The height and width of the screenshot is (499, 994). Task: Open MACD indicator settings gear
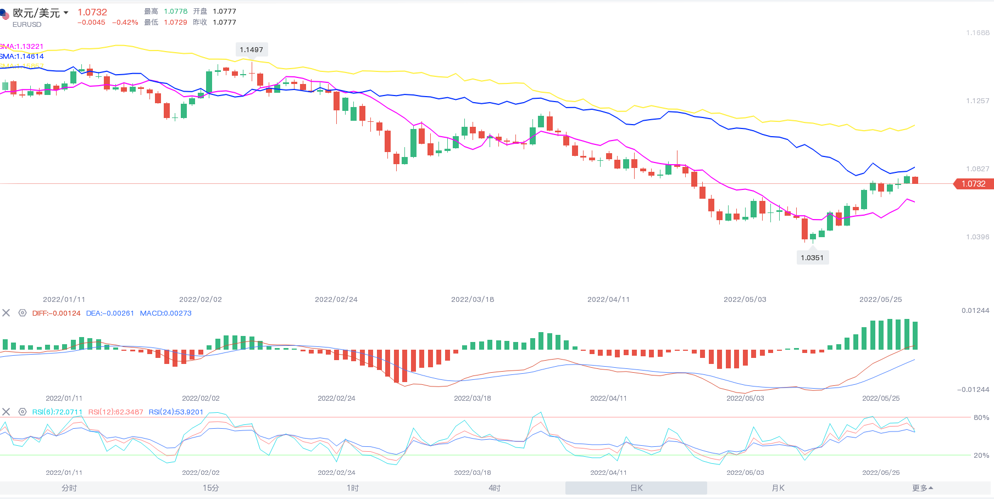pos(23,313)
